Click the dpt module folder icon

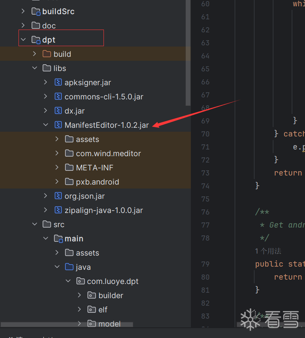point(36,40)
